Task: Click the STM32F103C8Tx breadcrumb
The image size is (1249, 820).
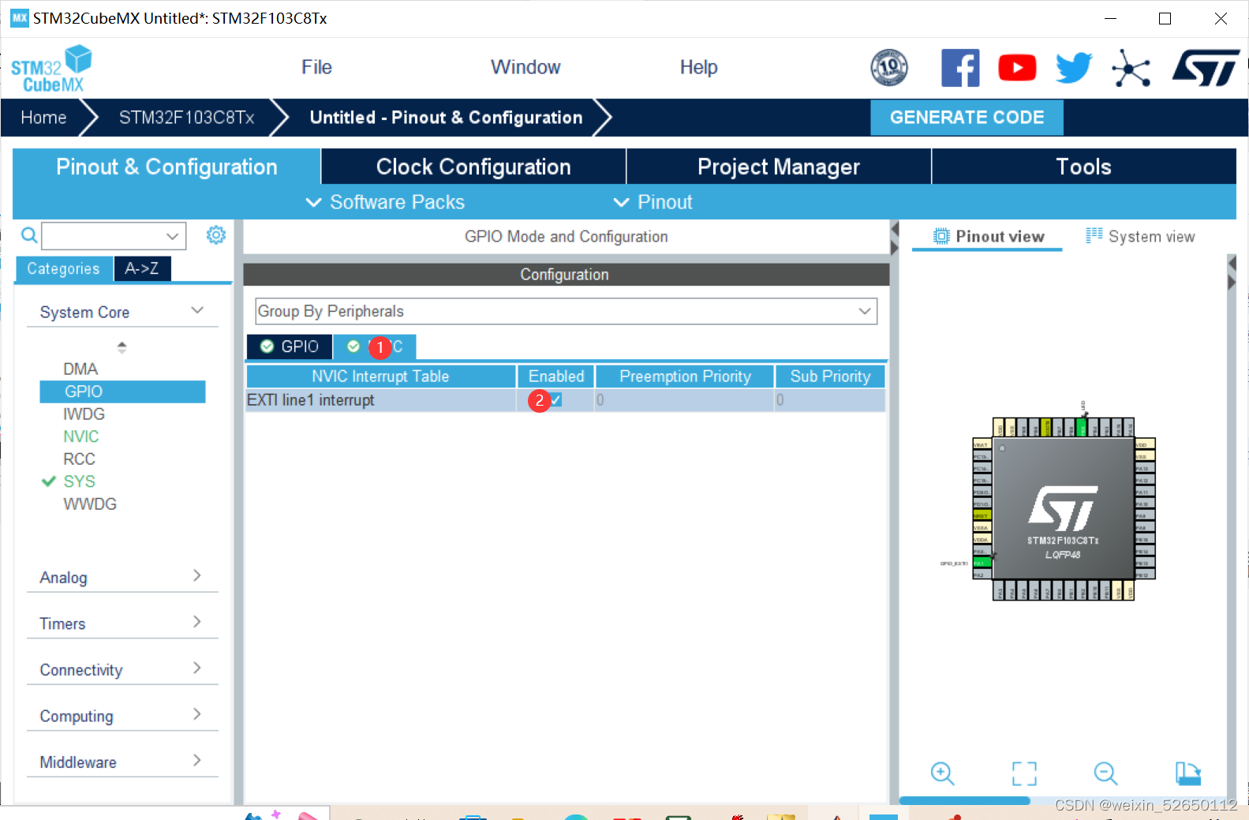Action: coord(186,118)
